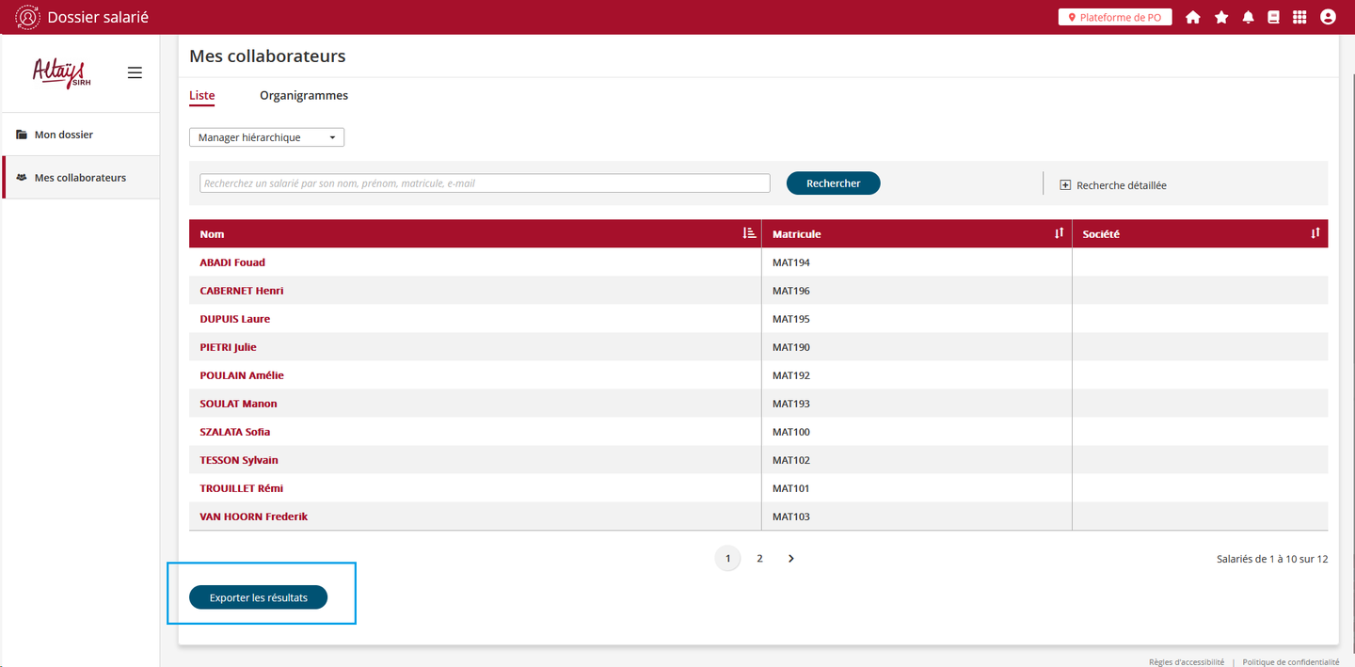Sort by Société column arrows
This screenshot has width=1355, height=667.
click(1315, 233)
